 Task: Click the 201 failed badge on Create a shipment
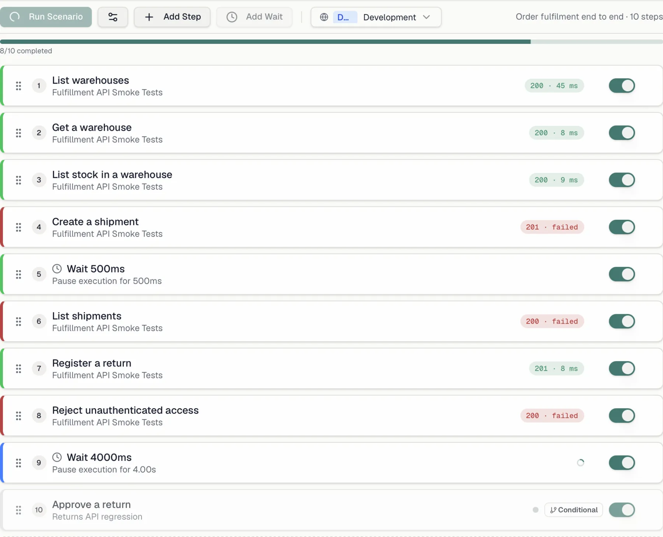click(552, 227)
